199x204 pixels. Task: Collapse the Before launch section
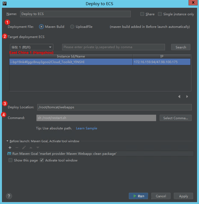[7, 141]
